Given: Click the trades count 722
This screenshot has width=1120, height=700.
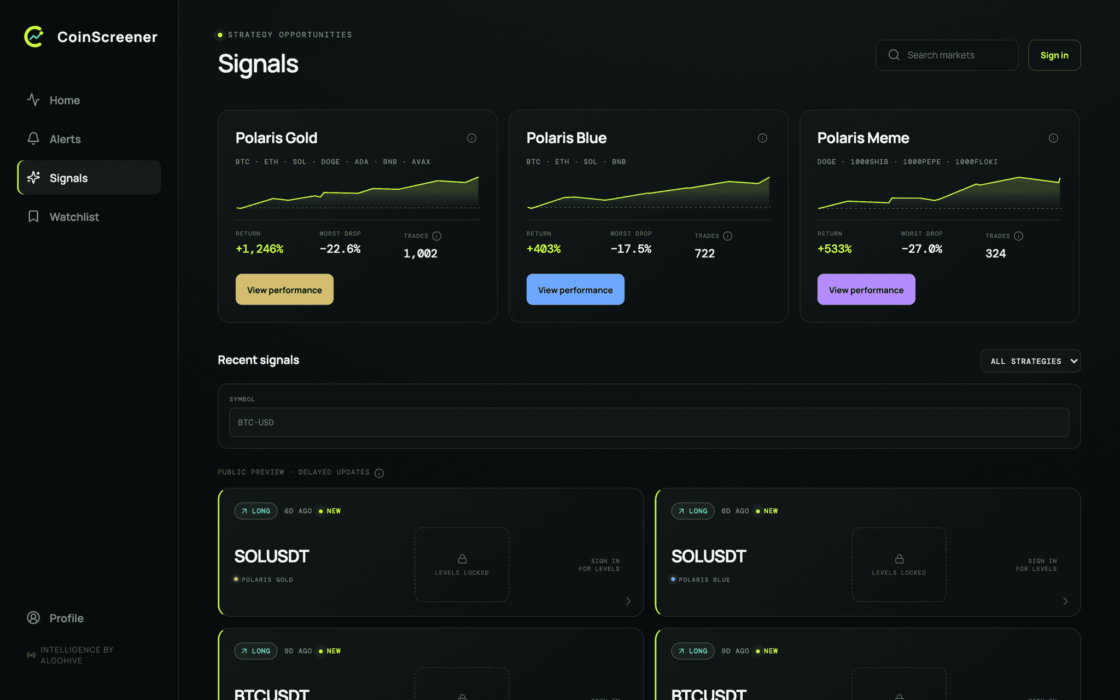Looking at the screenshot, I should pyautogui.click(x=705, y=253).
